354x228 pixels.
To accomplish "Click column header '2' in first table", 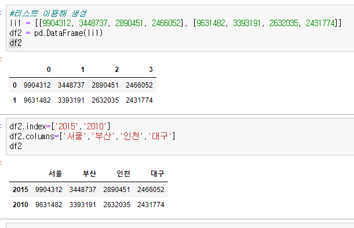I will (116, 70).
